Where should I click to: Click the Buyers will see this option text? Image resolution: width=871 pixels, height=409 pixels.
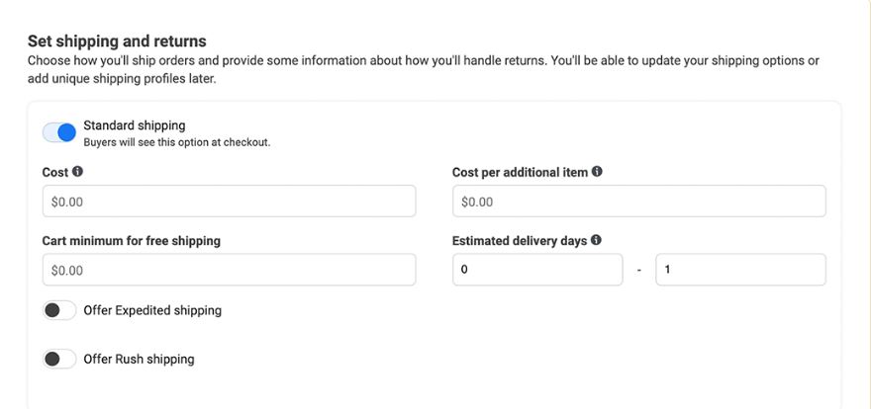(x=176, y=142)
